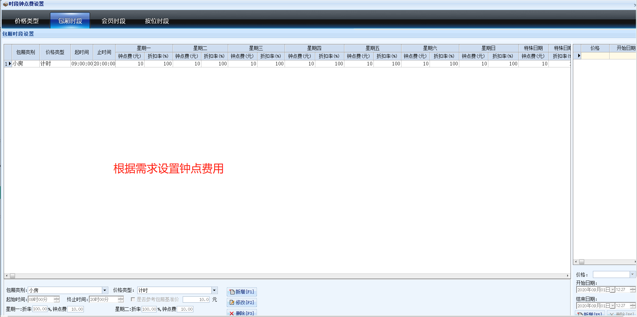Click the 星期二 折率 input field
The image size is (637, 317).
149,309
